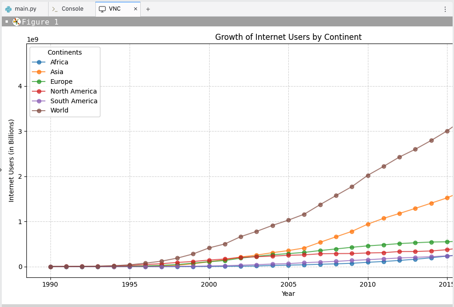
Task: Click the orange Asia line marker in the legend
Action: (39, 72)
